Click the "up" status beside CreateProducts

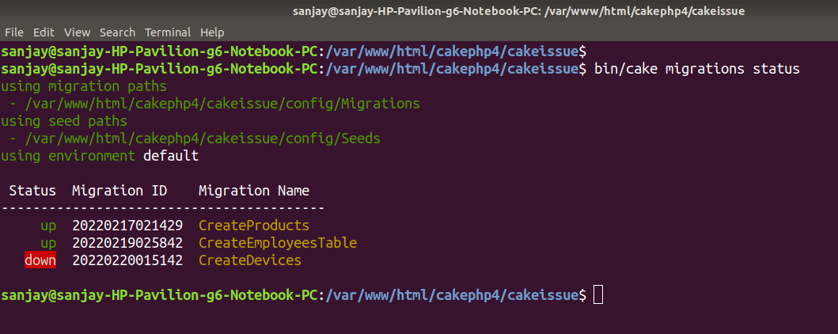click(x=48, y=226)
